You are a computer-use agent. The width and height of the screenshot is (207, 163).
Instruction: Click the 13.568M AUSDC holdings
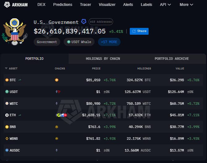[x=138, y=150]
